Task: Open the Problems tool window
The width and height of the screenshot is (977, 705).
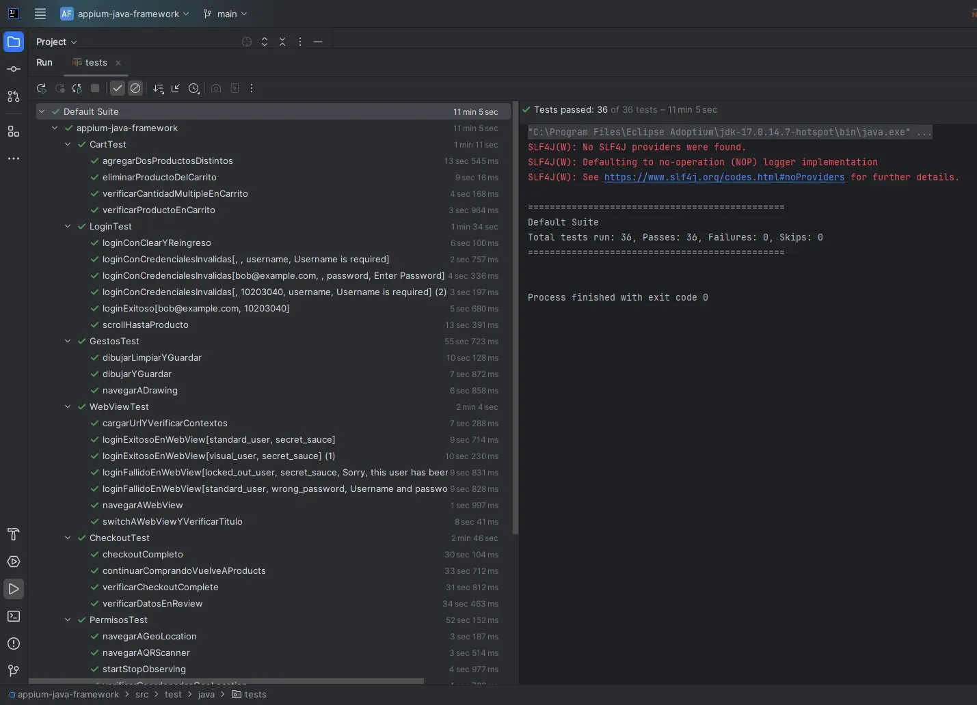Action: (x=14, y=644)
